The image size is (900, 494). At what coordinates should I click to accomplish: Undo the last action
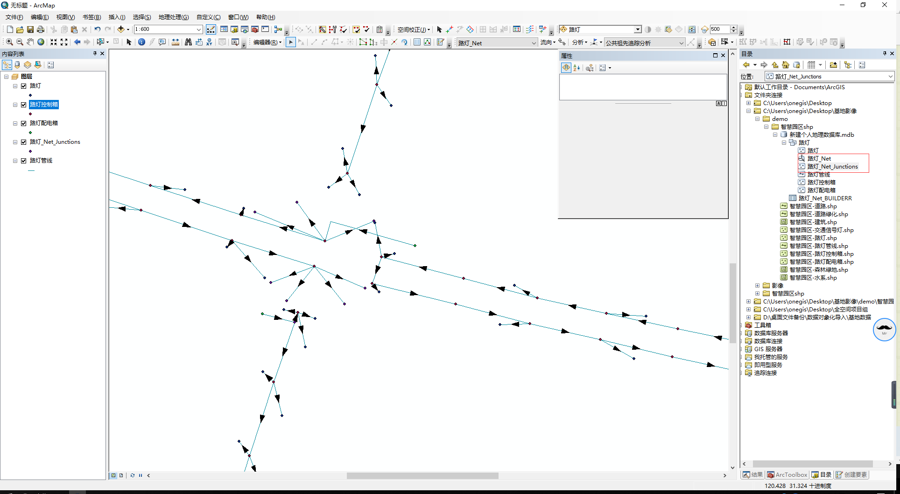click(x=97, y=29)
